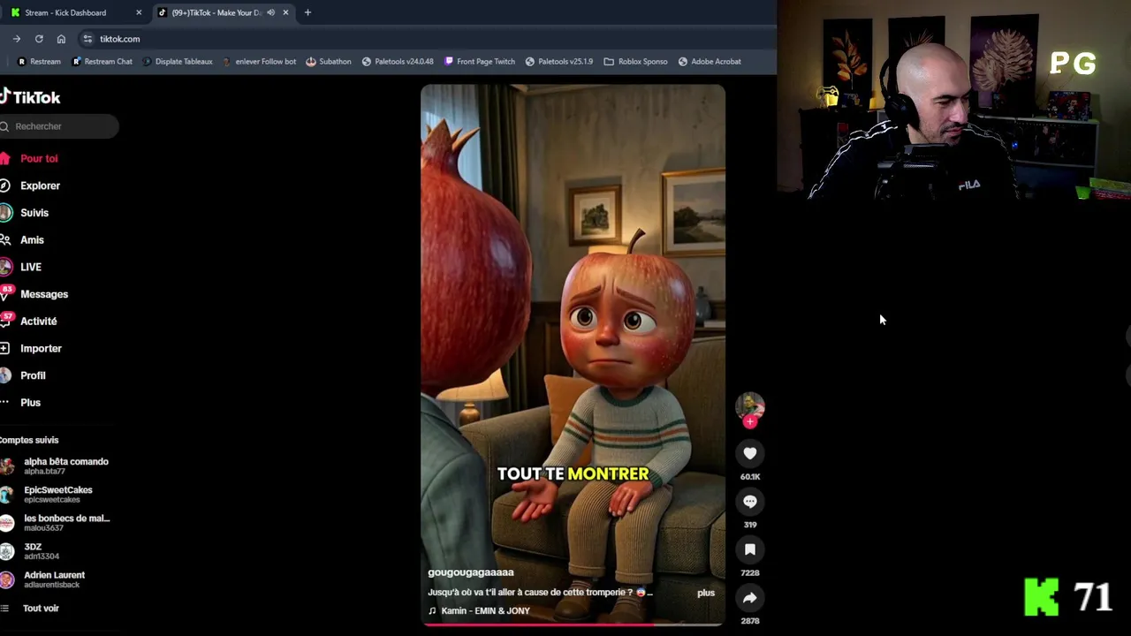Click the TikTok logo

click(30, 97)
